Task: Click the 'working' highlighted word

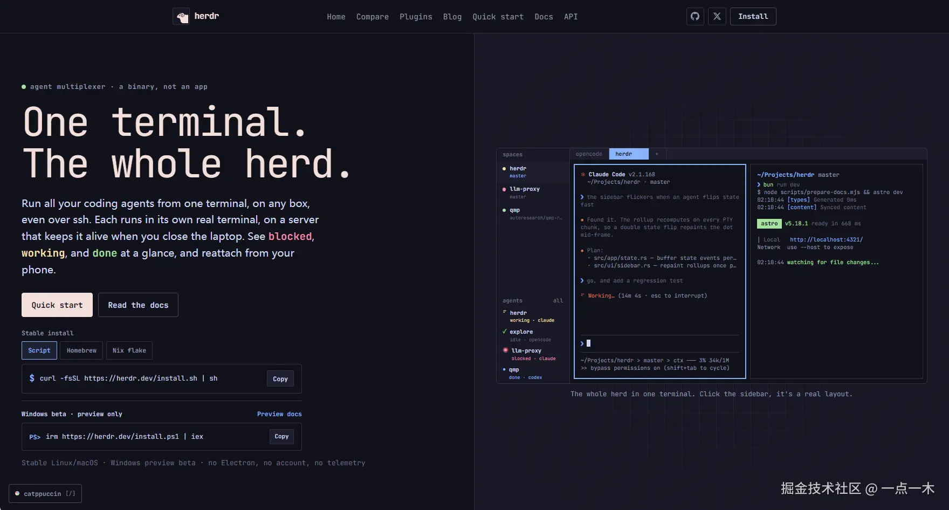Action: tap(43, 253)
